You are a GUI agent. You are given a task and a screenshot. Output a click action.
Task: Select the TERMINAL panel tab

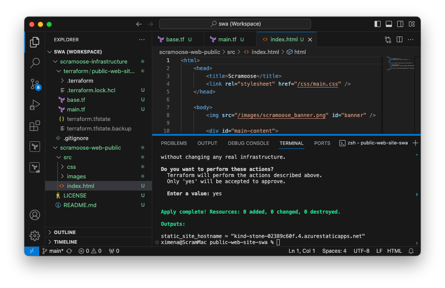pyautogui.click(x=291, y=143)
